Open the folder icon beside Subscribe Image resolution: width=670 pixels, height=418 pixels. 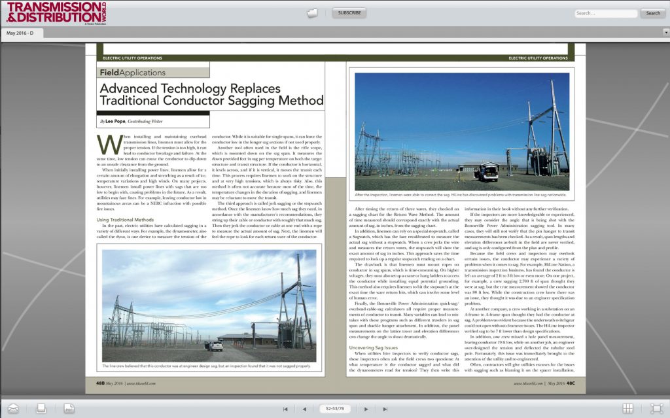[312, 13]
